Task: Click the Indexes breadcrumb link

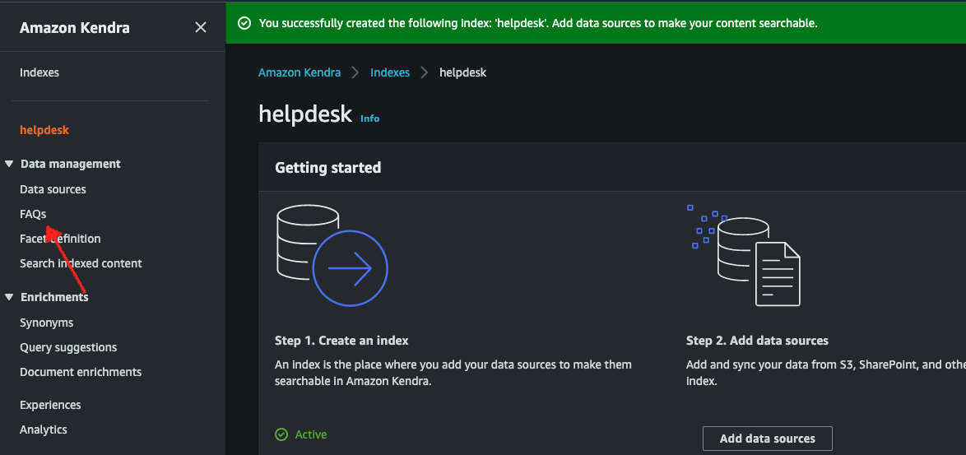Action: 390,72
